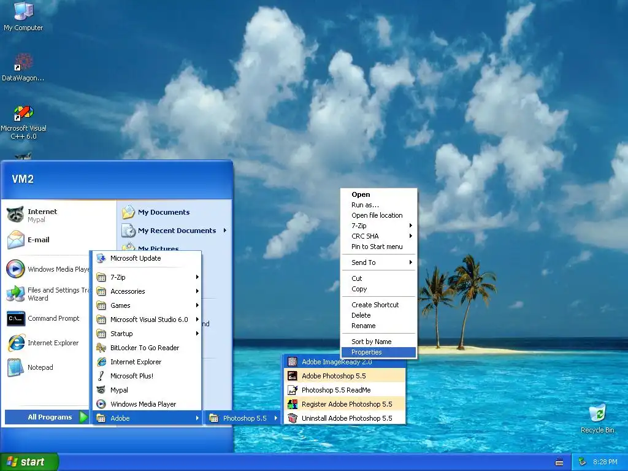Expand the Adobe programs folder
This screenshot has height=471, width=628.
(147, 418)
